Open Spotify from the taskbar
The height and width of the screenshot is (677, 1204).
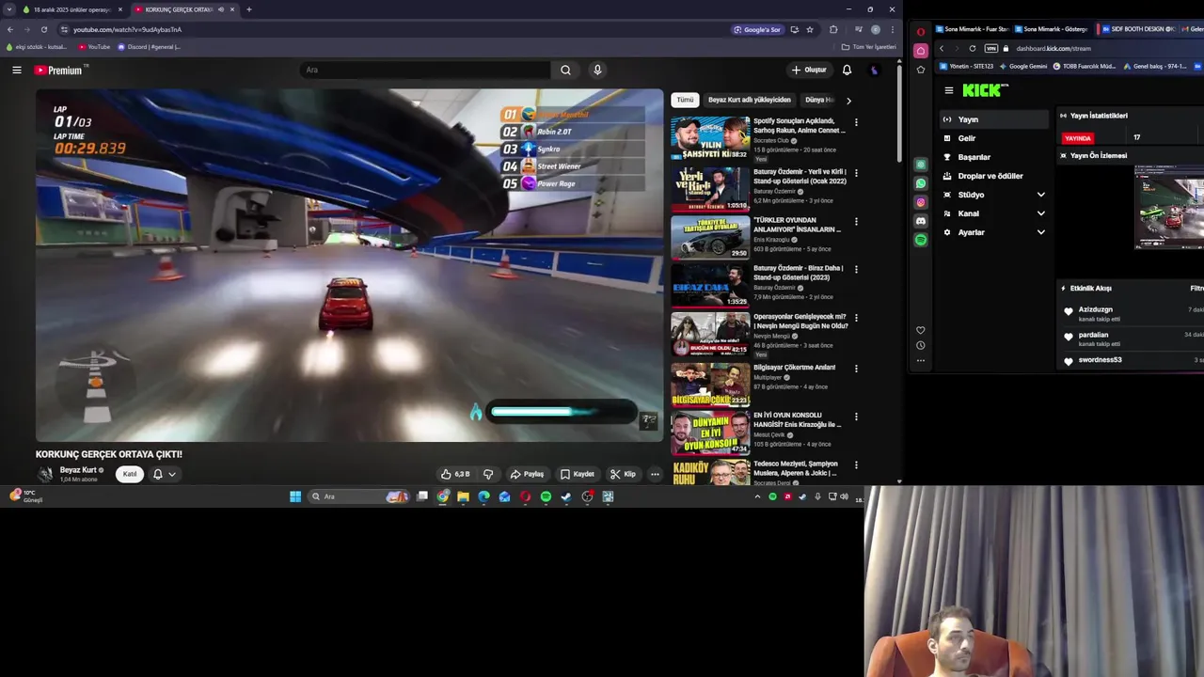coord(546,496)
